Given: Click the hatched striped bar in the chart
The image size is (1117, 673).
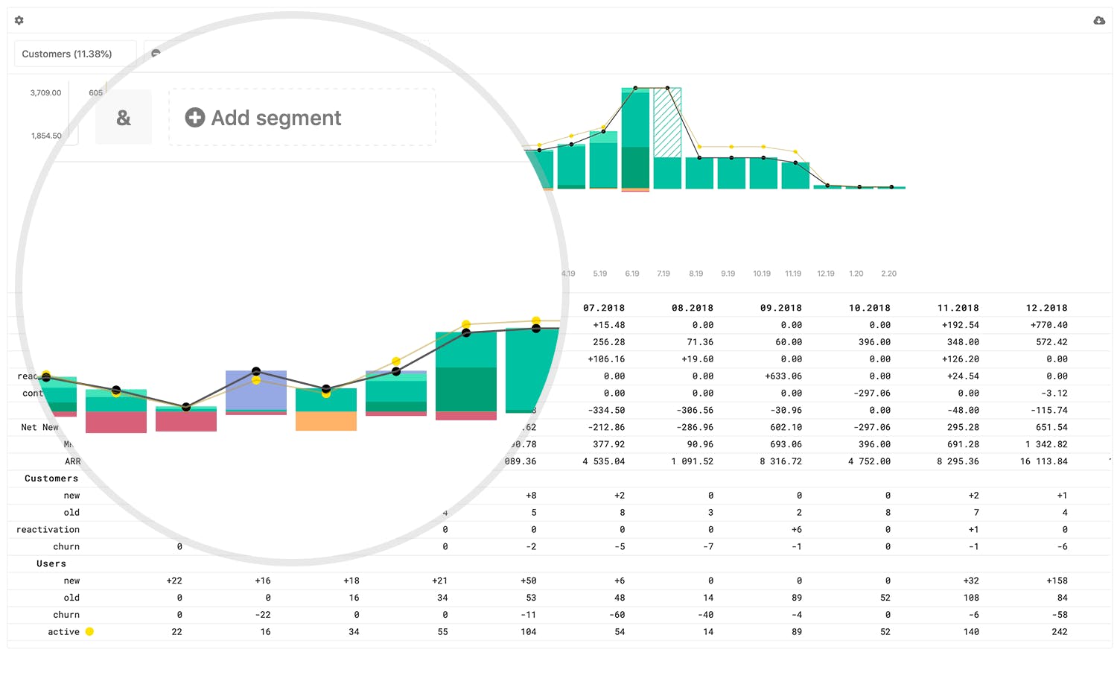Looking at the screenshot, I should [667, 123].
